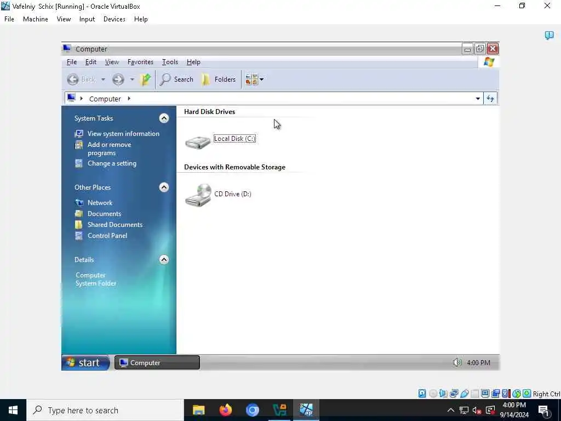Open Firefox from host taskbar
This screenshot has width=561, height=421.
click(225, 410)
